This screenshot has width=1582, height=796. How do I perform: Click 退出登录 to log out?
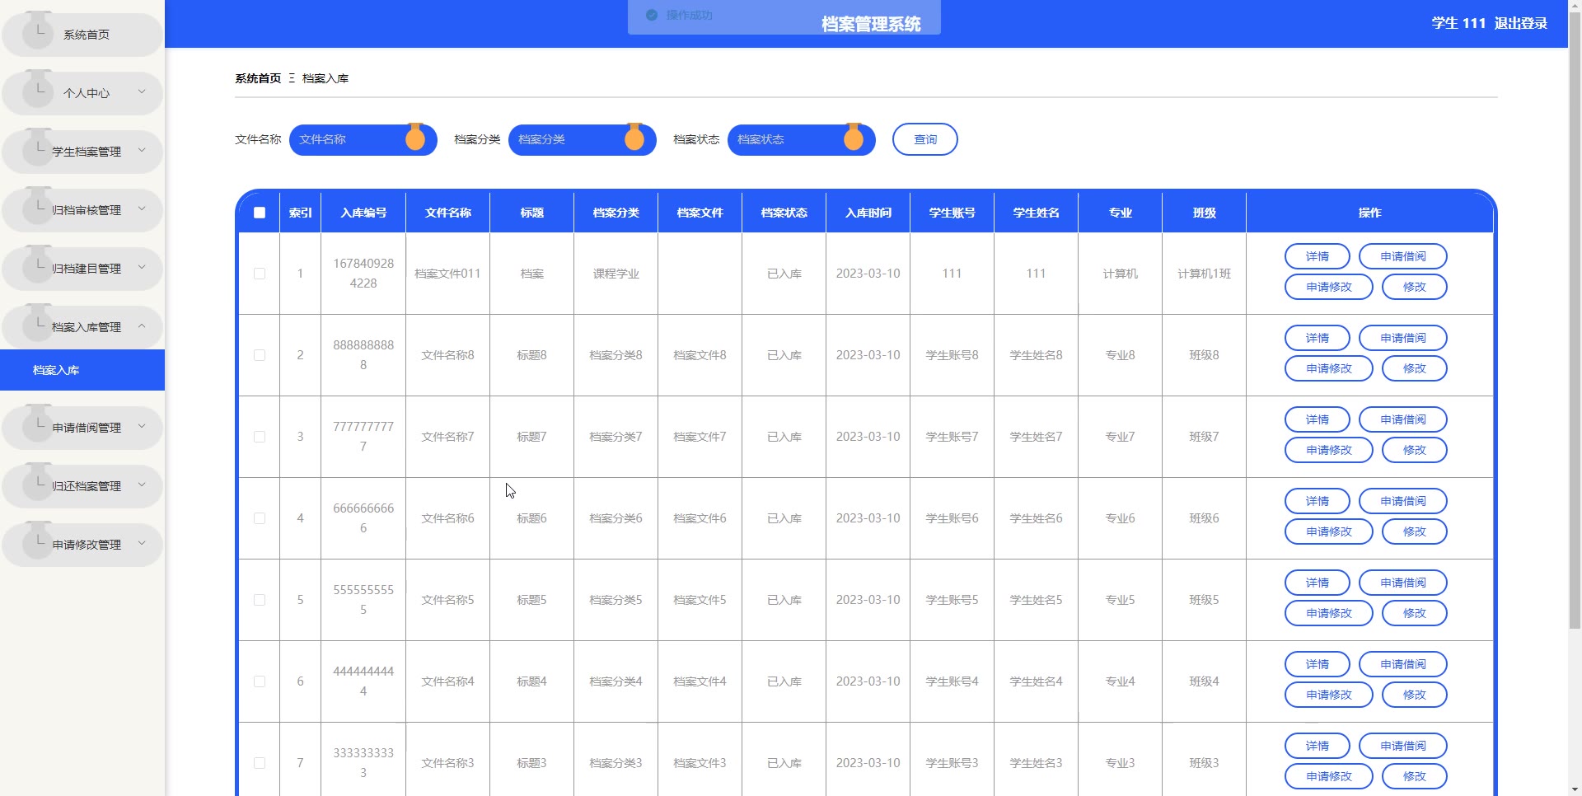[1520, 23]
